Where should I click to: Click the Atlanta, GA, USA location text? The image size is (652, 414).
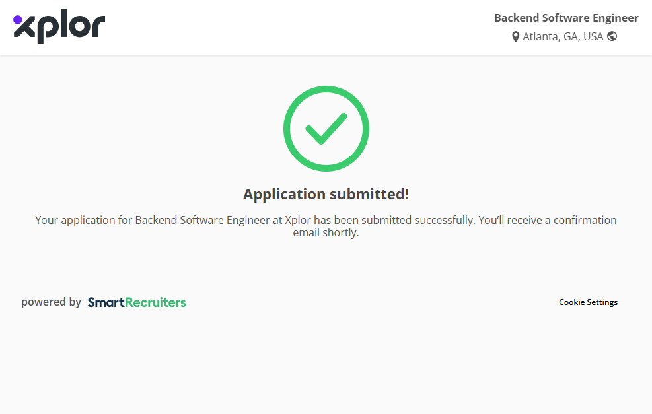[x=563, y=36]
